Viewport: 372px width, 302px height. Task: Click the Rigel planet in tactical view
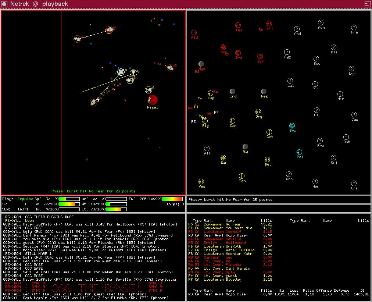[152, 100]
